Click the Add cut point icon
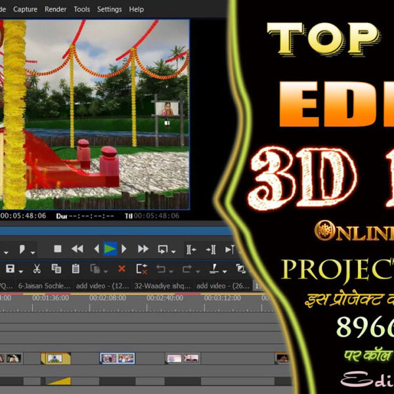Viewport: 394px width, 394px height. tap(214, 269)
